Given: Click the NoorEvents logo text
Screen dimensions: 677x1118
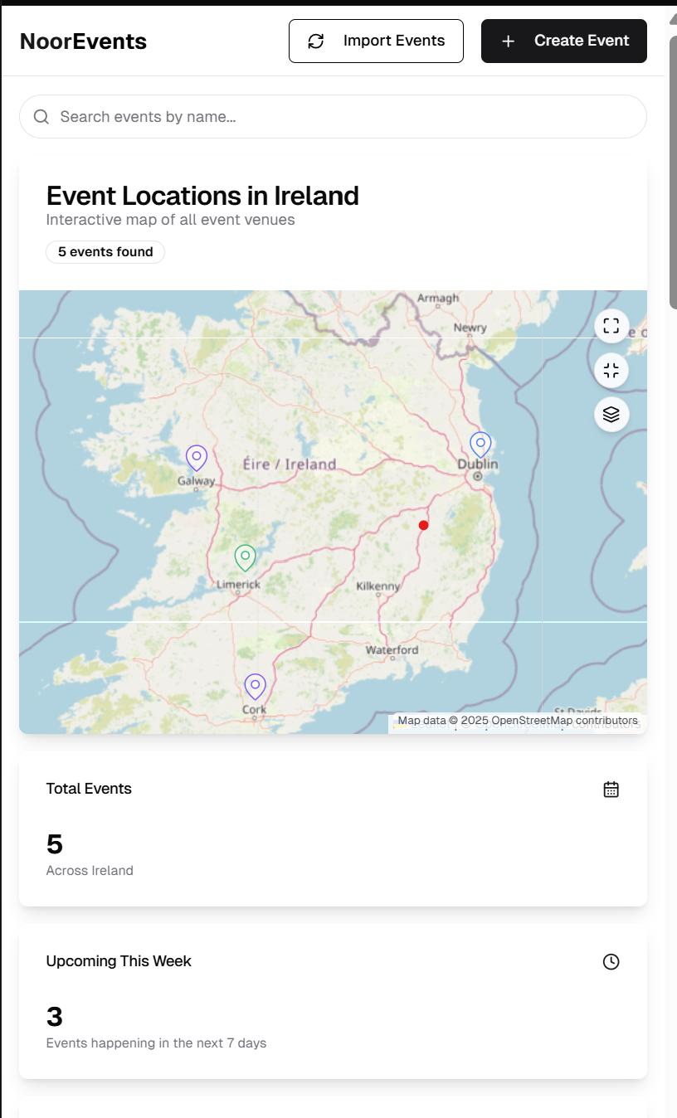Looking at the screenshot, I should click(x=83, y=41).
